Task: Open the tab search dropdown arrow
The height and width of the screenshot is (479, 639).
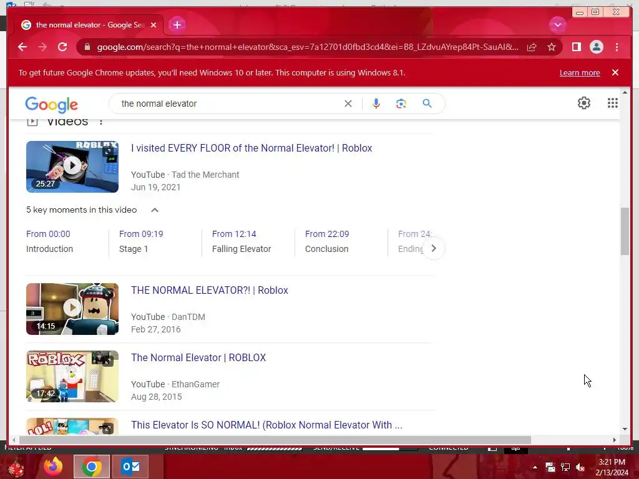Action: [x=557, y=25]
